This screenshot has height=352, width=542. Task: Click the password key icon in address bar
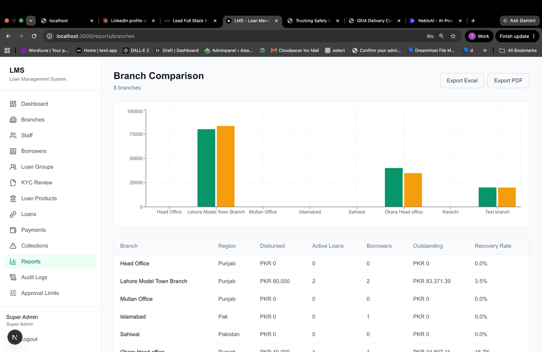click(x=430, y=36)
